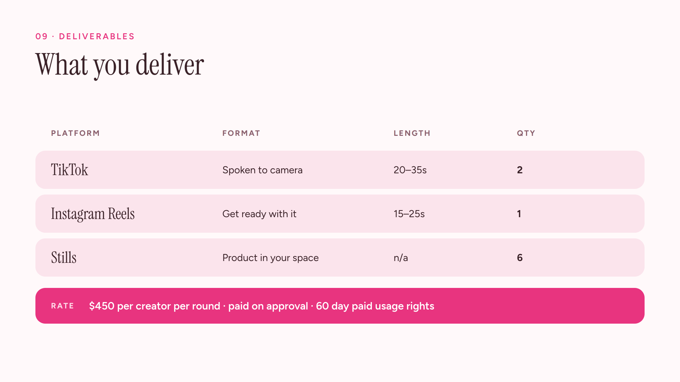Select the Stills platform name
Screen dimensions: 680x382
tap(64, 257)
